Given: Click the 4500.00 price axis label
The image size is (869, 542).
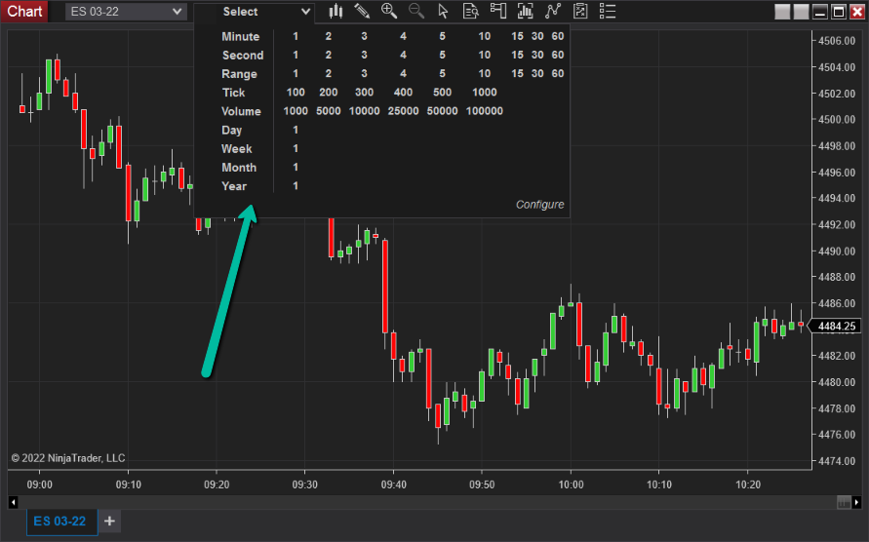Looking at the screenshot, I should tap(837, 120).
